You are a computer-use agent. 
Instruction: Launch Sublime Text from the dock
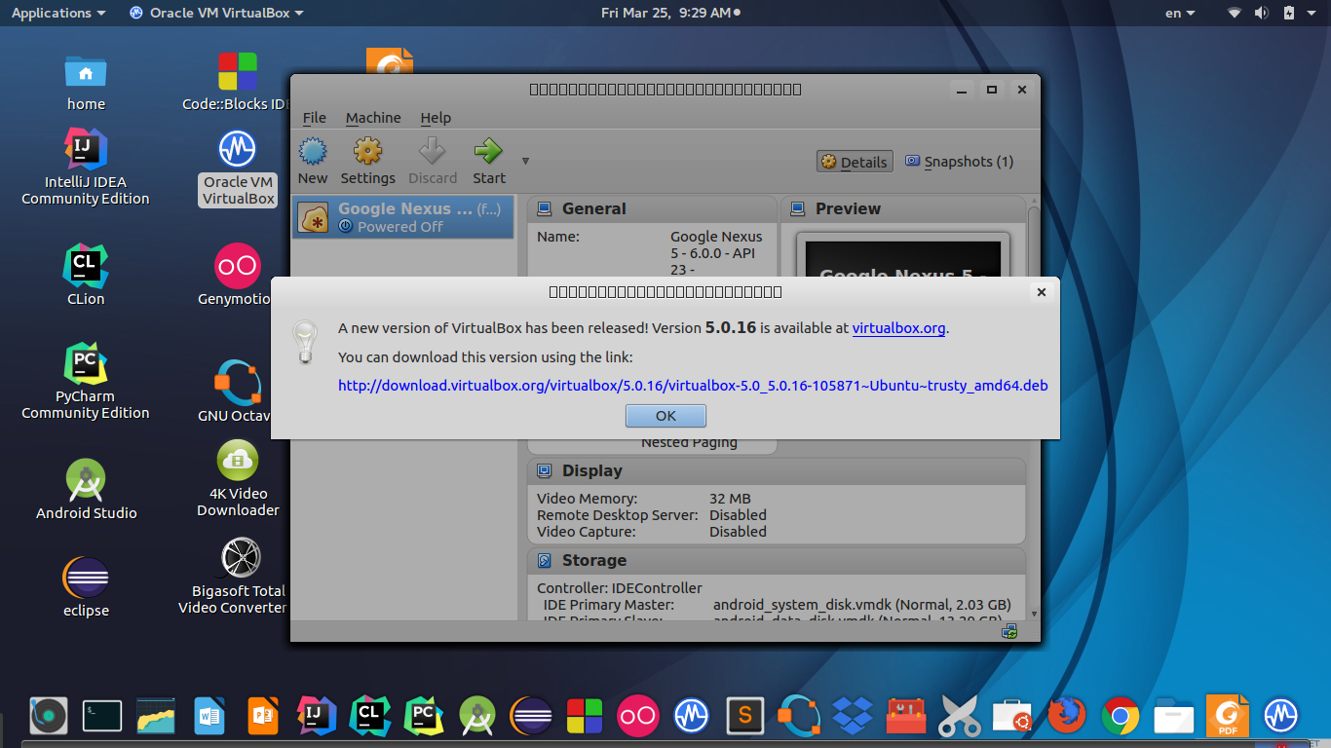[745, 716]
